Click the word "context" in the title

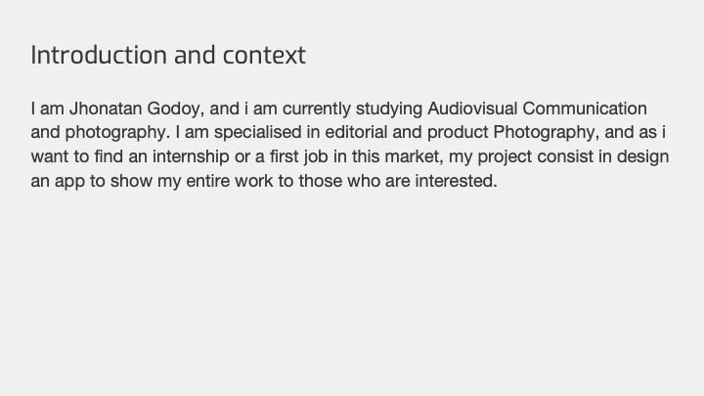click(x=264, y=57)
